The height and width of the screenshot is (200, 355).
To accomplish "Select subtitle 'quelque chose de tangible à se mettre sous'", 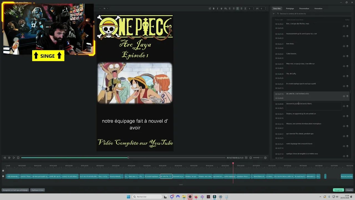I will pyautogui.click(x=302, y=154).
